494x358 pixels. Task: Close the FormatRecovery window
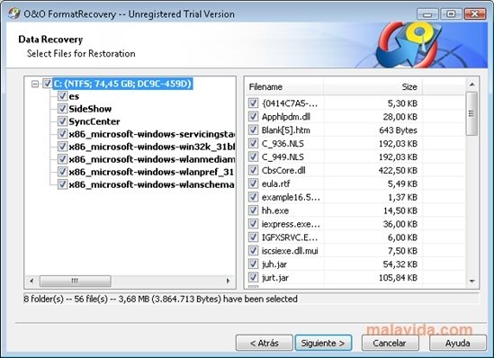pos(475,14)
